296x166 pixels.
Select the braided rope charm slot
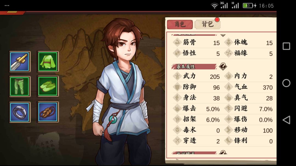[48, 112]
